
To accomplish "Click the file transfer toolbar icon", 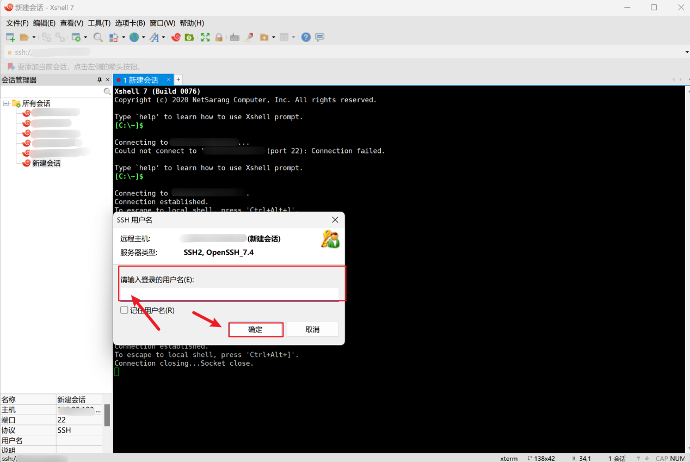I will (x=114, y=37).
